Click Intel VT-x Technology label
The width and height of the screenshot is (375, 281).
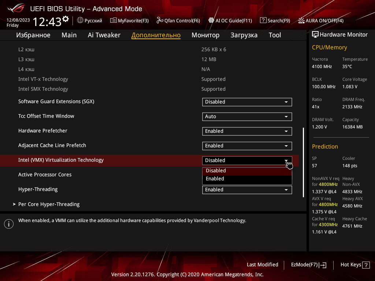coord(43,79)
